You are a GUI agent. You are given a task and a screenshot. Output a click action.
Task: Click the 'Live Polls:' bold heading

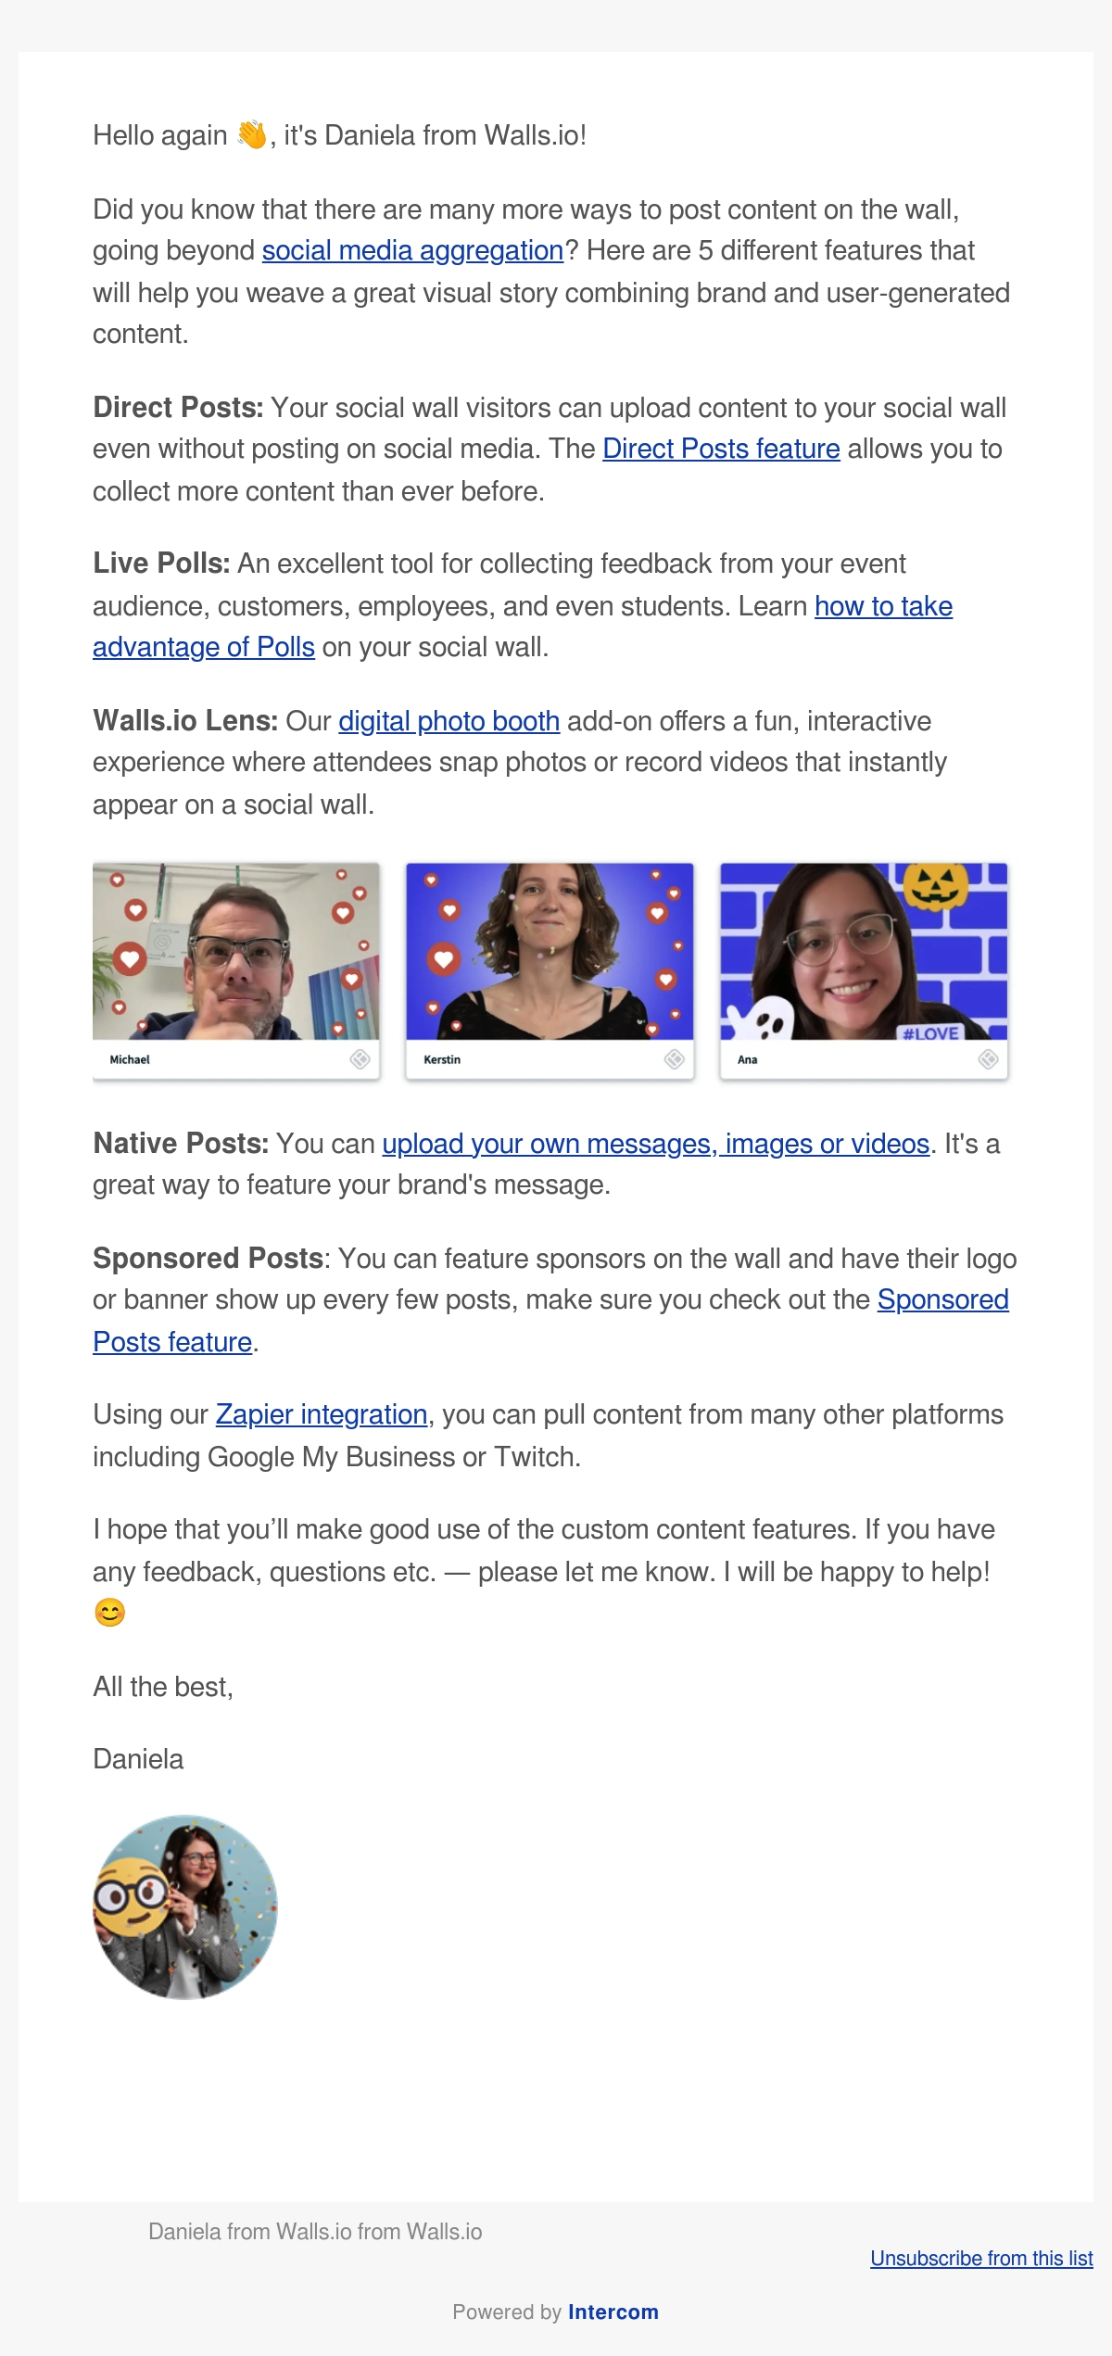click(161, 564)
